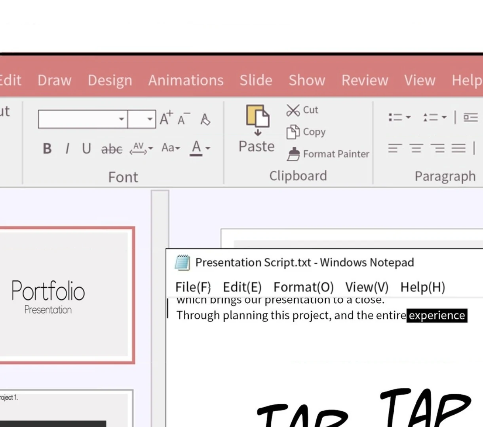
Task: Open the font color A dropdown
Action: pos(208,149)
